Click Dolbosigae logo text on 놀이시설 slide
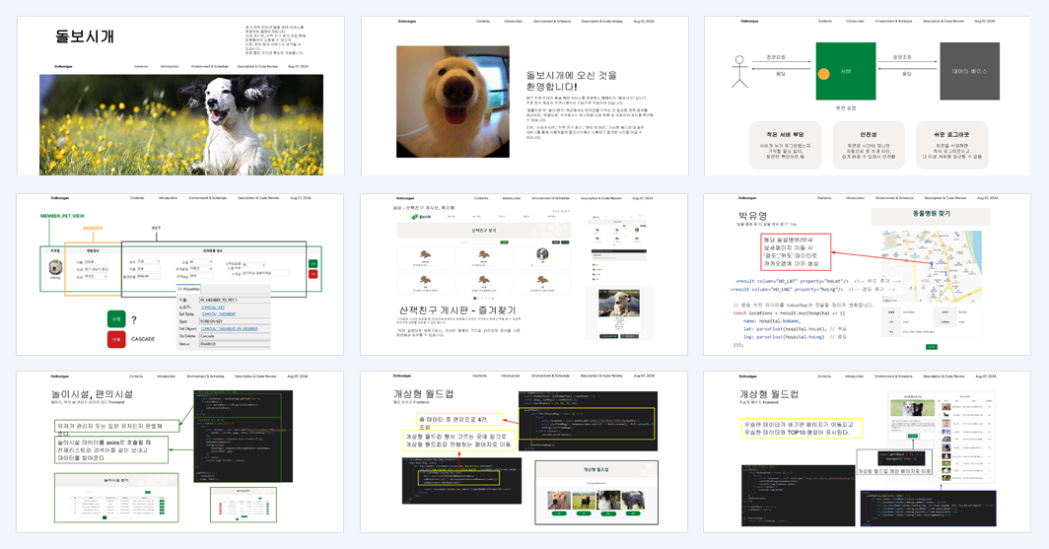Viewport: 1049px width, 549px height. (x=59, y=376)
